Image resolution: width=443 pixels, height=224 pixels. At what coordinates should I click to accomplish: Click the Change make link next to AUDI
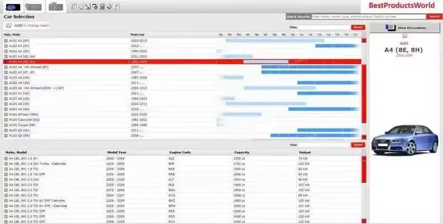pyautogui.click(x=36, y=26)
